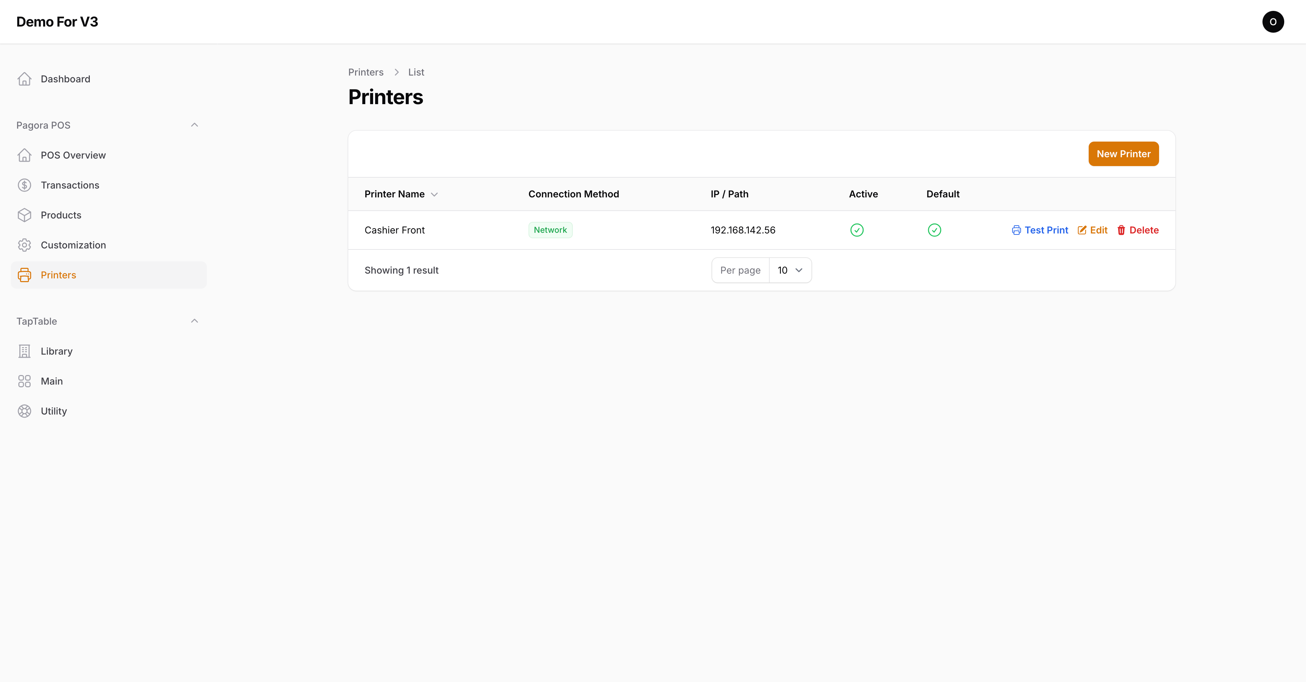1306x682 pixels.
Task: Click the Utility globe icon
Action: tap(24, 411)
